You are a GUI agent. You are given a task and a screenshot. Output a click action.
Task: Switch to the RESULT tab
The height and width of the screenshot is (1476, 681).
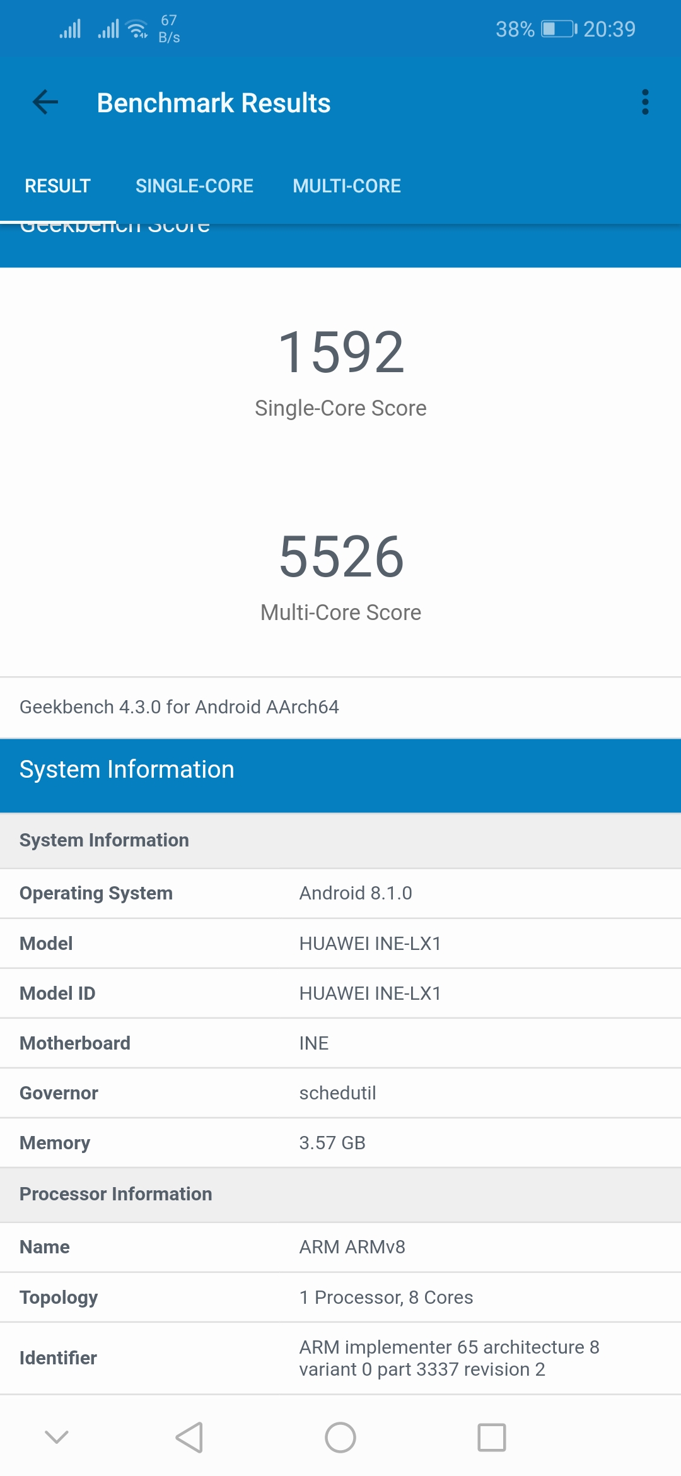(57, 186)
